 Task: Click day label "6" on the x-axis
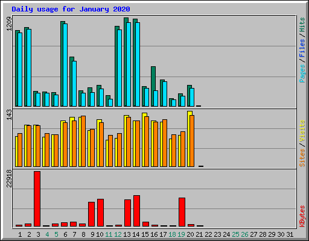coord(65,234)
